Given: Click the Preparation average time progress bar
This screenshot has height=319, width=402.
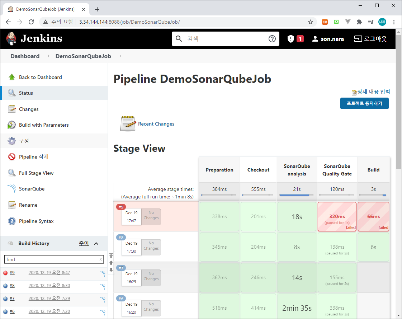Looking at the screenshot, I should click(219, 195).
